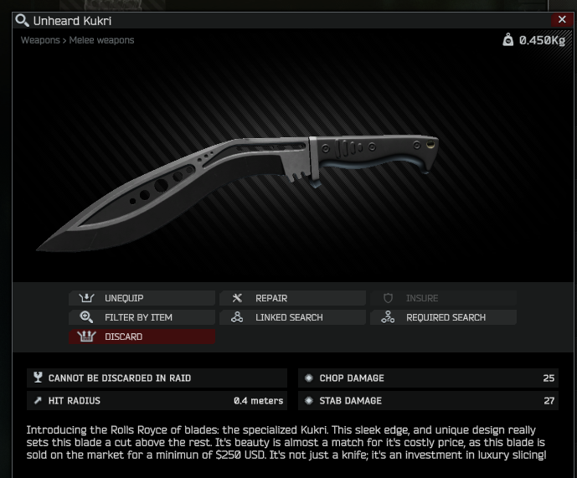This screenshot has height=478, width=577.
Task: Click the kukri knife preview image
Action: tap(237, 193)
